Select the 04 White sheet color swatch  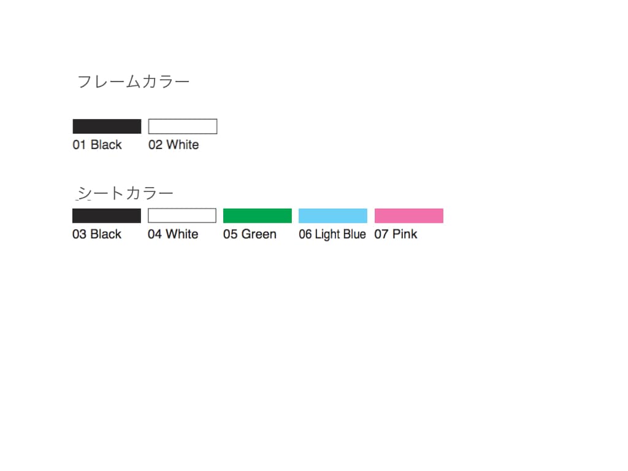click(x=182, y=215)
